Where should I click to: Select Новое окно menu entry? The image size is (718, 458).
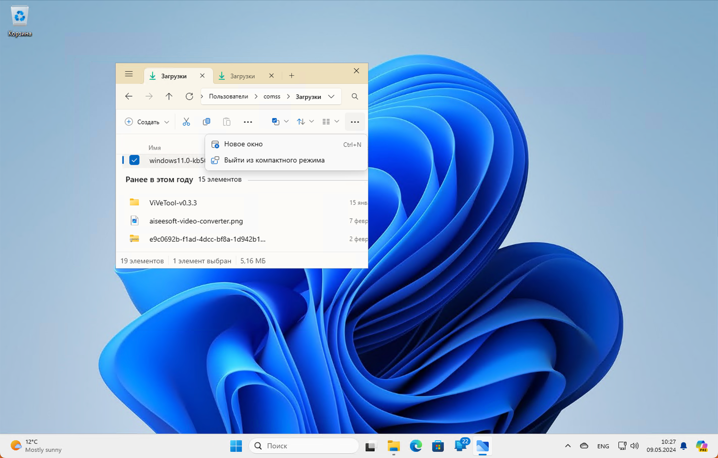tap(243, 144)
